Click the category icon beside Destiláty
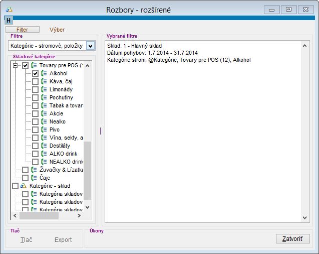The height and width of the screenshot is (254, 319). tap(44, 146)
